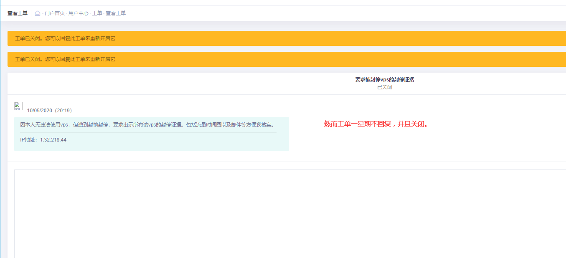Click the second yellow 工单已关闭 alert banner
This screenshot has height=258, width=566.
pyautogui.click(x=251, y=59)
